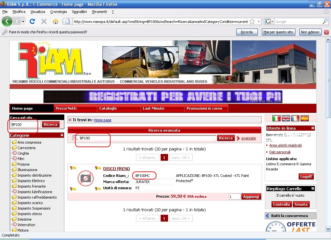
Task: Click the Ricerca avanzata search field
Action: point(144,138)
